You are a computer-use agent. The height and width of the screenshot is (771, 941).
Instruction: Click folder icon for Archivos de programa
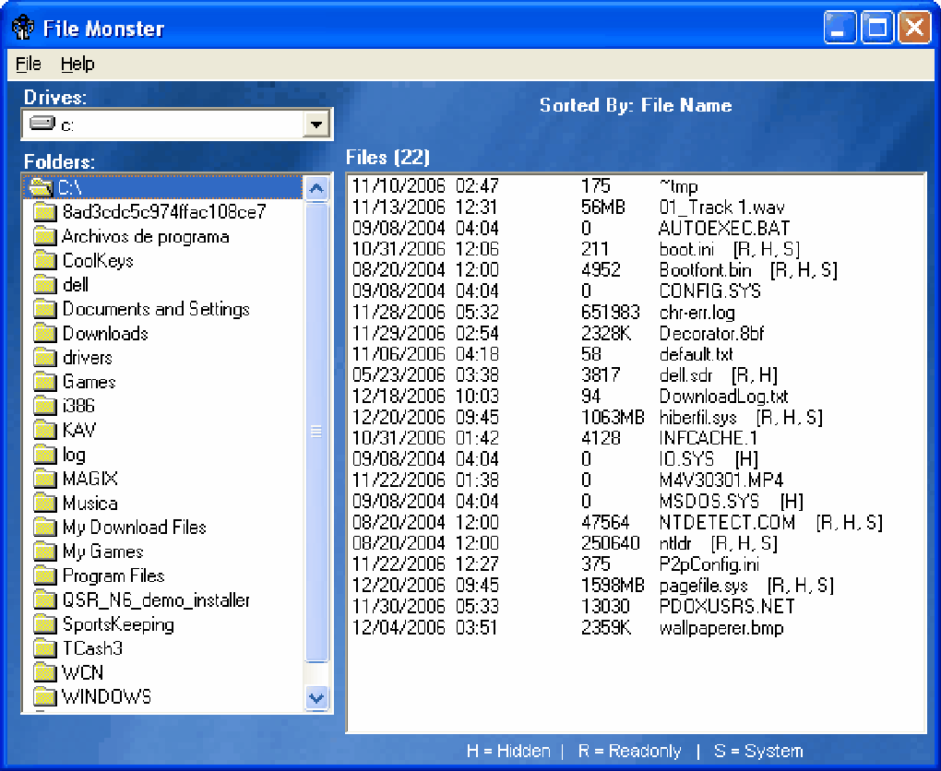click(x=44, y=236)
